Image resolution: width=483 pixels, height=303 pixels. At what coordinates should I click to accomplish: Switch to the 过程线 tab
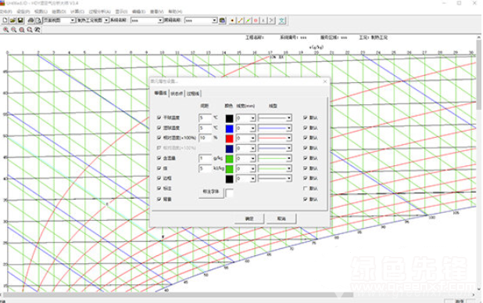pyautogui.click(x=193, y=93)
